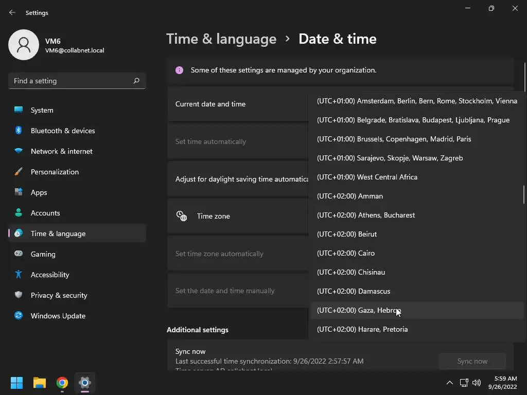527x395 pixels.
Task: Select the (UTC+02:00) Cairo time zone
Action: coord(346,253)
